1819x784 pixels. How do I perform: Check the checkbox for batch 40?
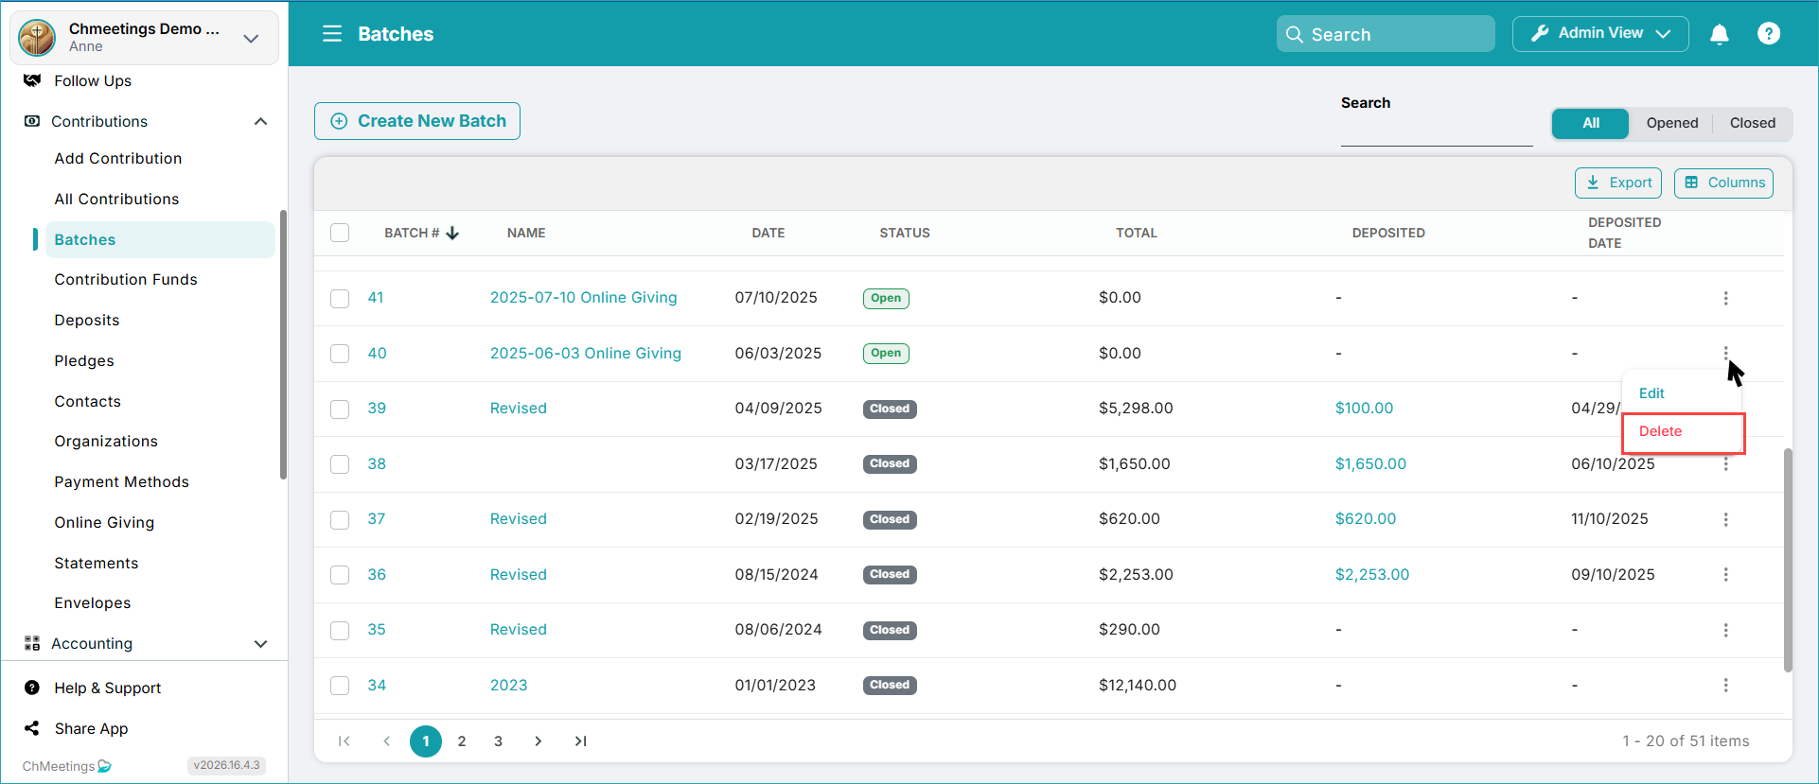[x=340, y=354]
